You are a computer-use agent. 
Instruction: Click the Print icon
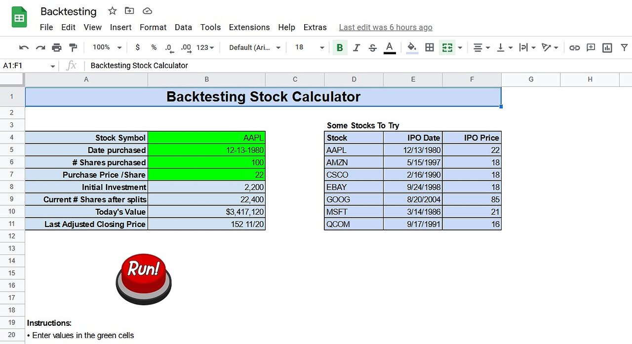pyautogui.click(x=57, y=47)
